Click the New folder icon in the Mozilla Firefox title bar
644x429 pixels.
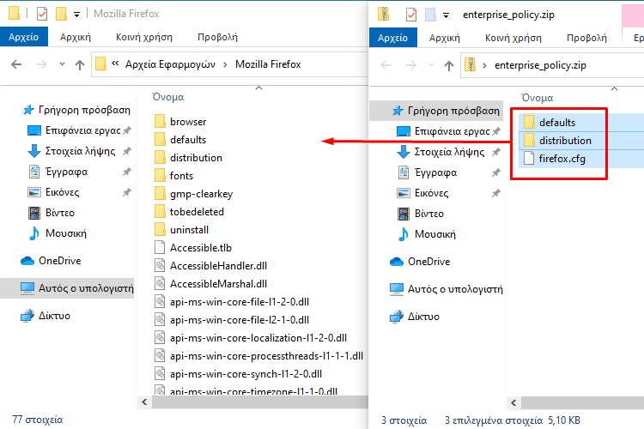pyautogui.click(x=61, y=14)
